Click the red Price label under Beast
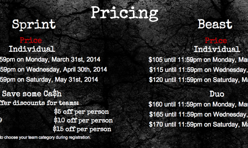This screenshot has height=148, width=248. tap(216, 41)
